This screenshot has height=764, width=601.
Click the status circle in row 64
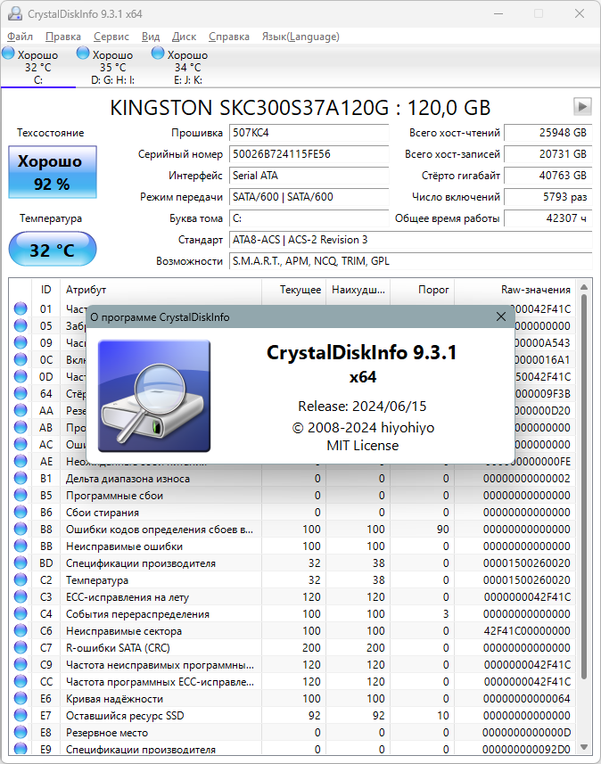point(21,393)
